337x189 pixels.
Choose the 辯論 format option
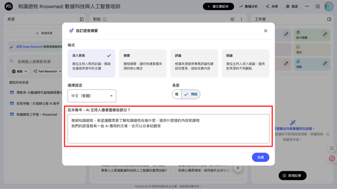(245, 63)
